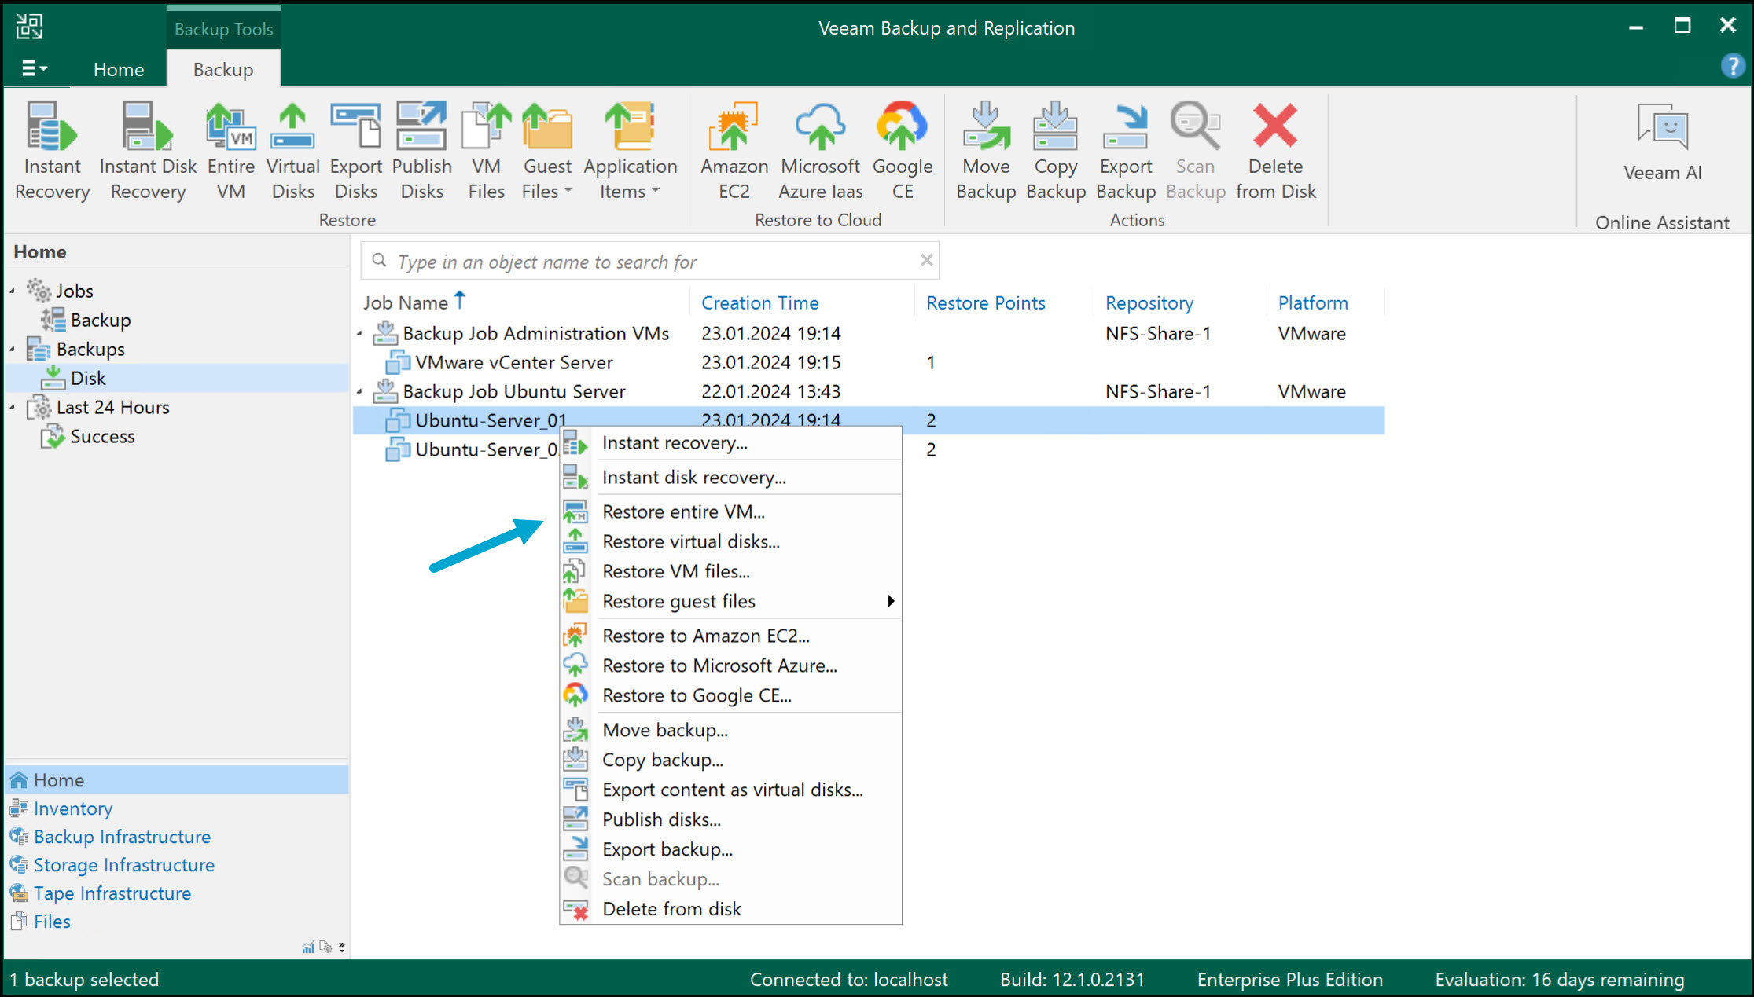Open the Entire VM restore tool
This screenshot has width=1754, height=997.
(230, 149)
